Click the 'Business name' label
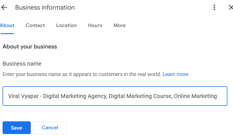The width and height of the screenshot is (233, 136). (22, 64)
